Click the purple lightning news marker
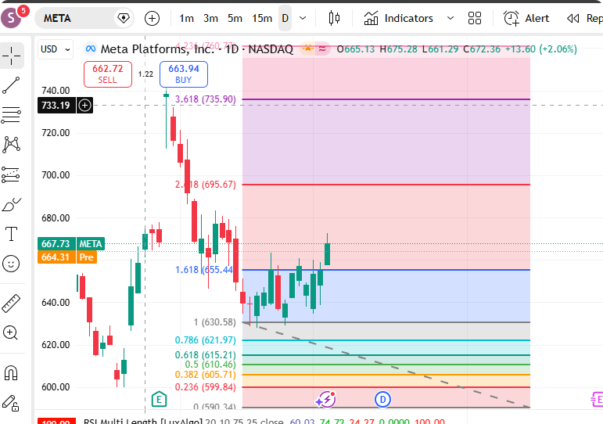Image resolution: width=603 pixels, height=424 pixels. tap(326, 400)
